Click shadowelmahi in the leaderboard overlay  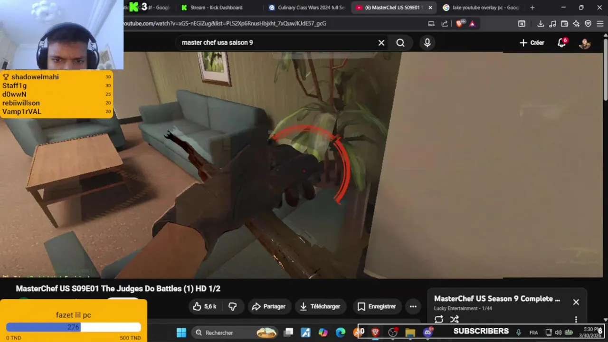point(35,77)
